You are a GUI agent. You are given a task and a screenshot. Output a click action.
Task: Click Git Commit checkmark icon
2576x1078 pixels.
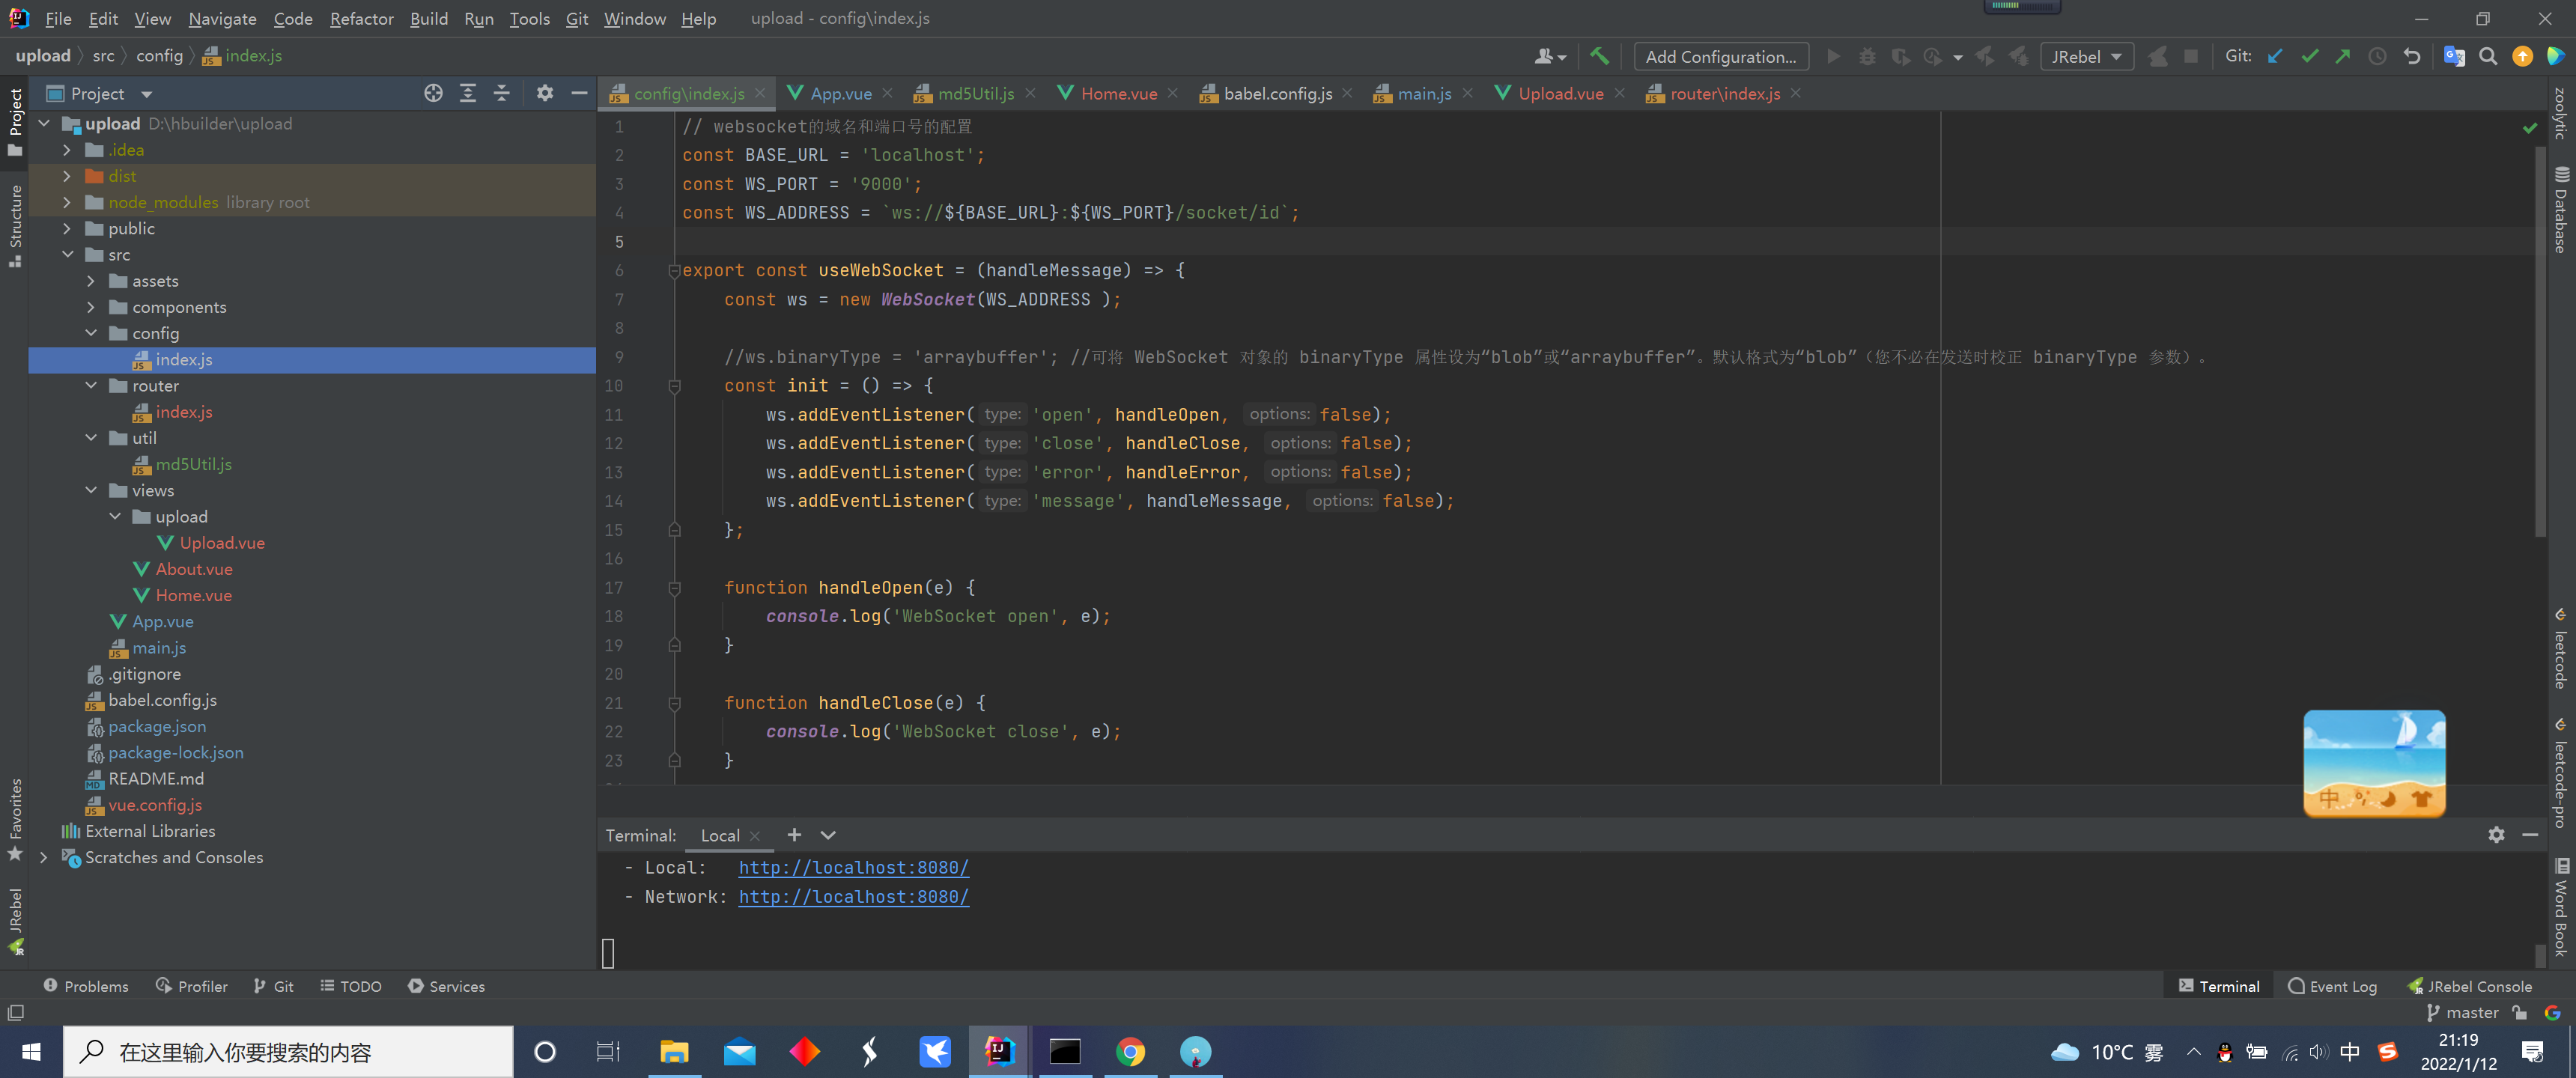click(2309, 56)
